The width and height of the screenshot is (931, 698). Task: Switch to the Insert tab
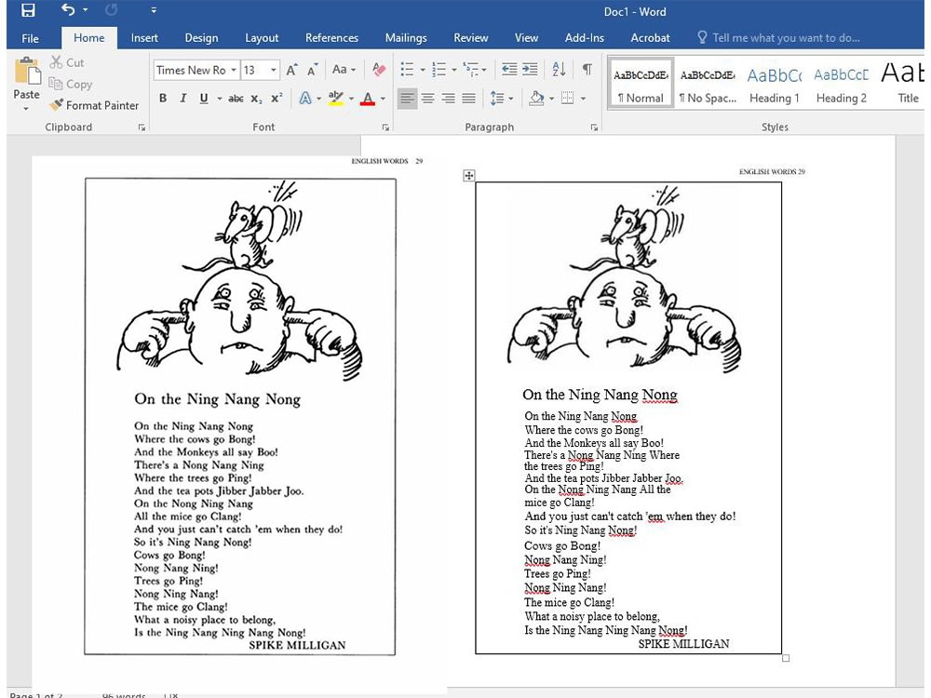[x=144, y=38]
